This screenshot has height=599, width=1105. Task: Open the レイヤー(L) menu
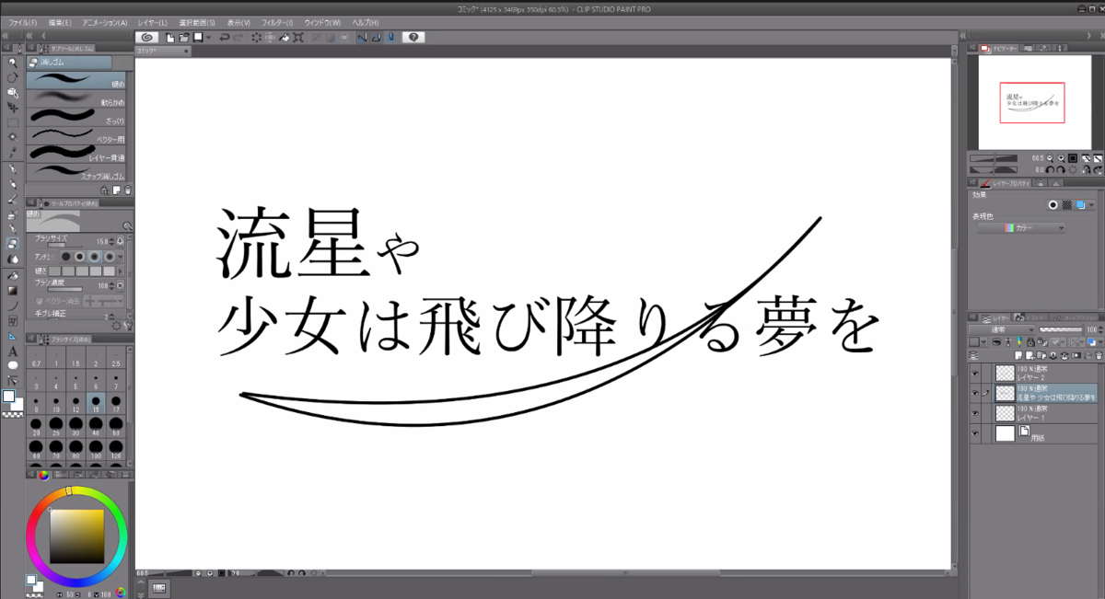click(x=152, y=22)
